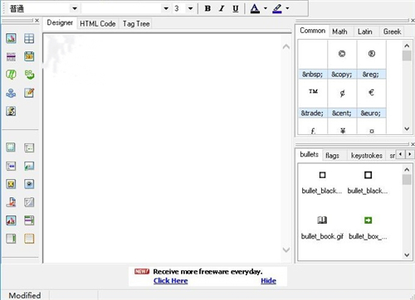Insert a checkbox using the yellow X icon
Screen dimensions: 415x300
(11, 184)
